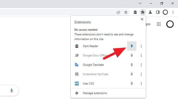This screenshot has width=178, height=102.
Task: Click the Share this page icon
Action: [118, 12]
